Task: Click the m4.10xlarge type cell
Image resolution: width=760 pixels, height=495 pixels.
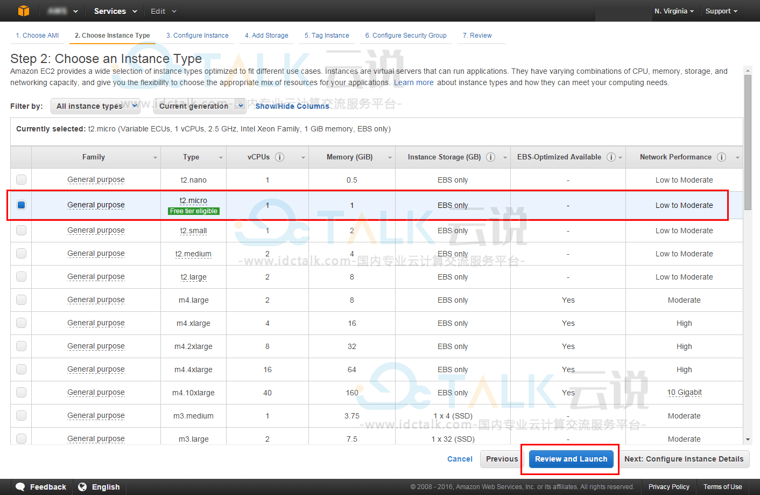Action: tap(193, 393)
